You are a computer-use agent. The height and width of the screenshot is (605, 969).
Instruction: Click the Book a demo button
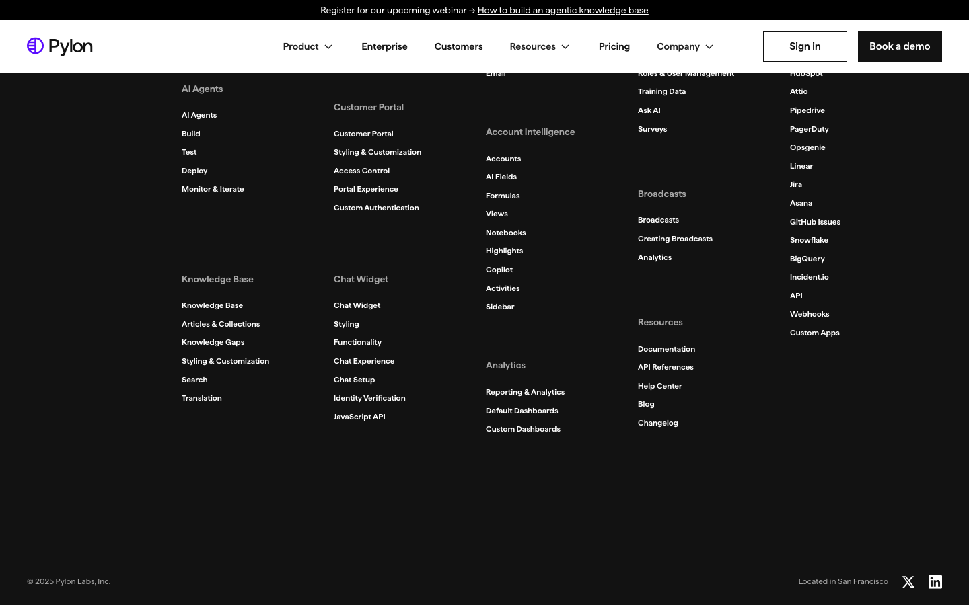pyautogui.click(x=900, y=46)
